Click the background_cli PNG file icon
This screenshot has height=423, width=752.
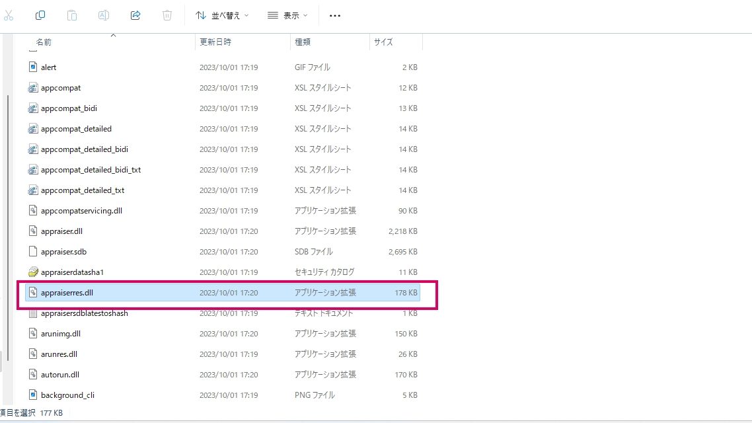[x=32, y=395]
